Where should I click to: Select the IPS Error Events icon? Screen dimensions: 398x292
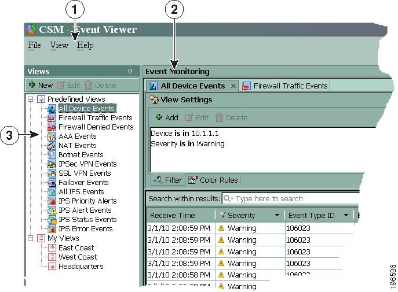(x=52, y=229)
